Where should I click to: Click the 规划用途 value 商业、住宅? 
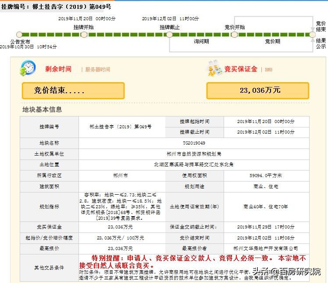coord(266,186)
